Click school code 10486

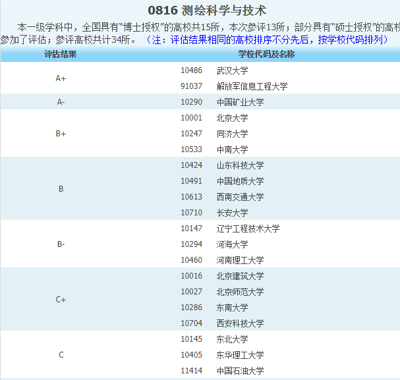pyautogui.click(x=191, y=70)
